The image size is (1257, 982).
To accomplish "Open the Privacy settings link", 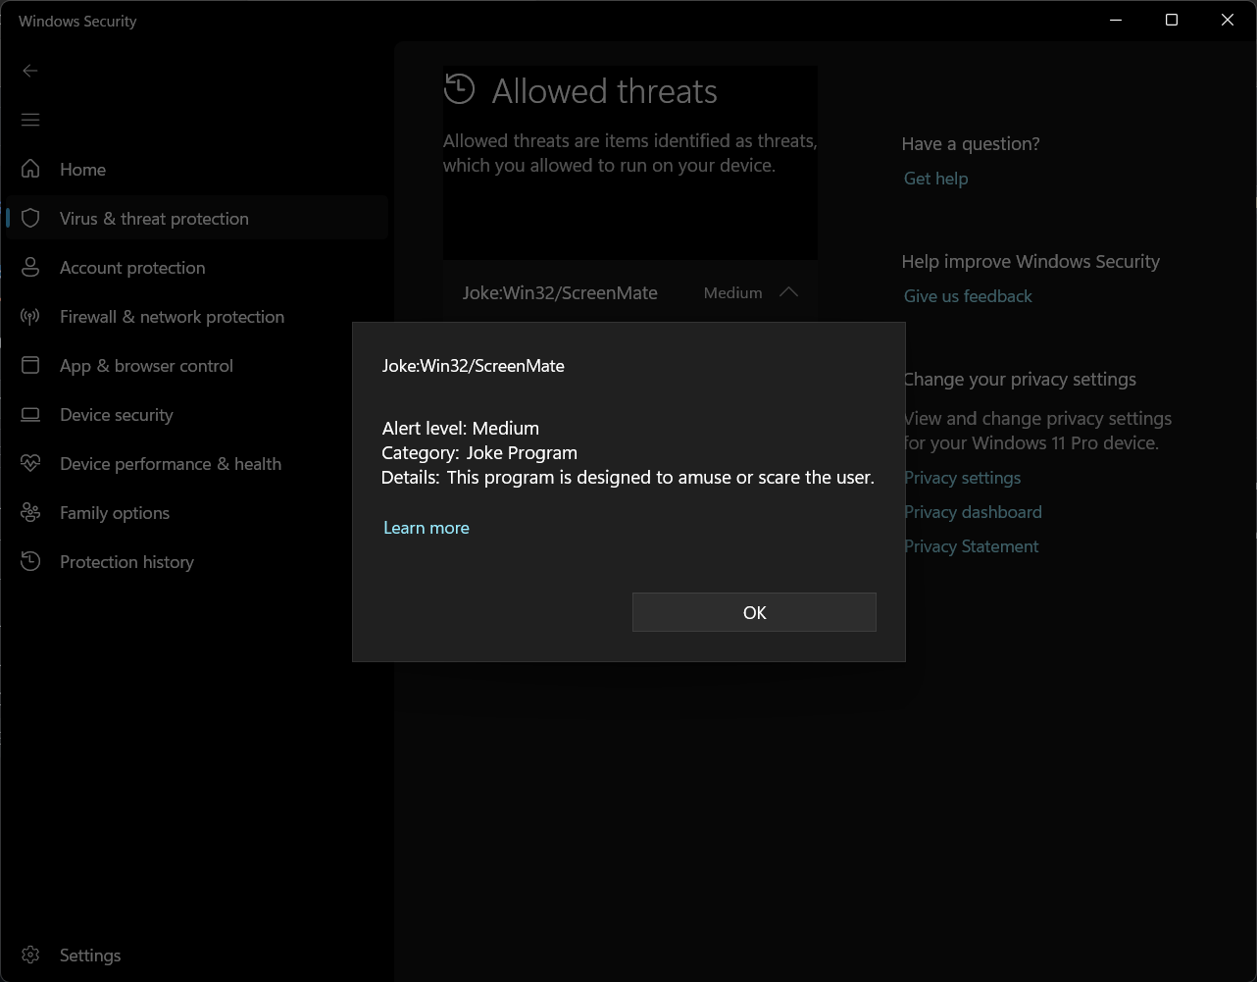I will tap(962, 478).
